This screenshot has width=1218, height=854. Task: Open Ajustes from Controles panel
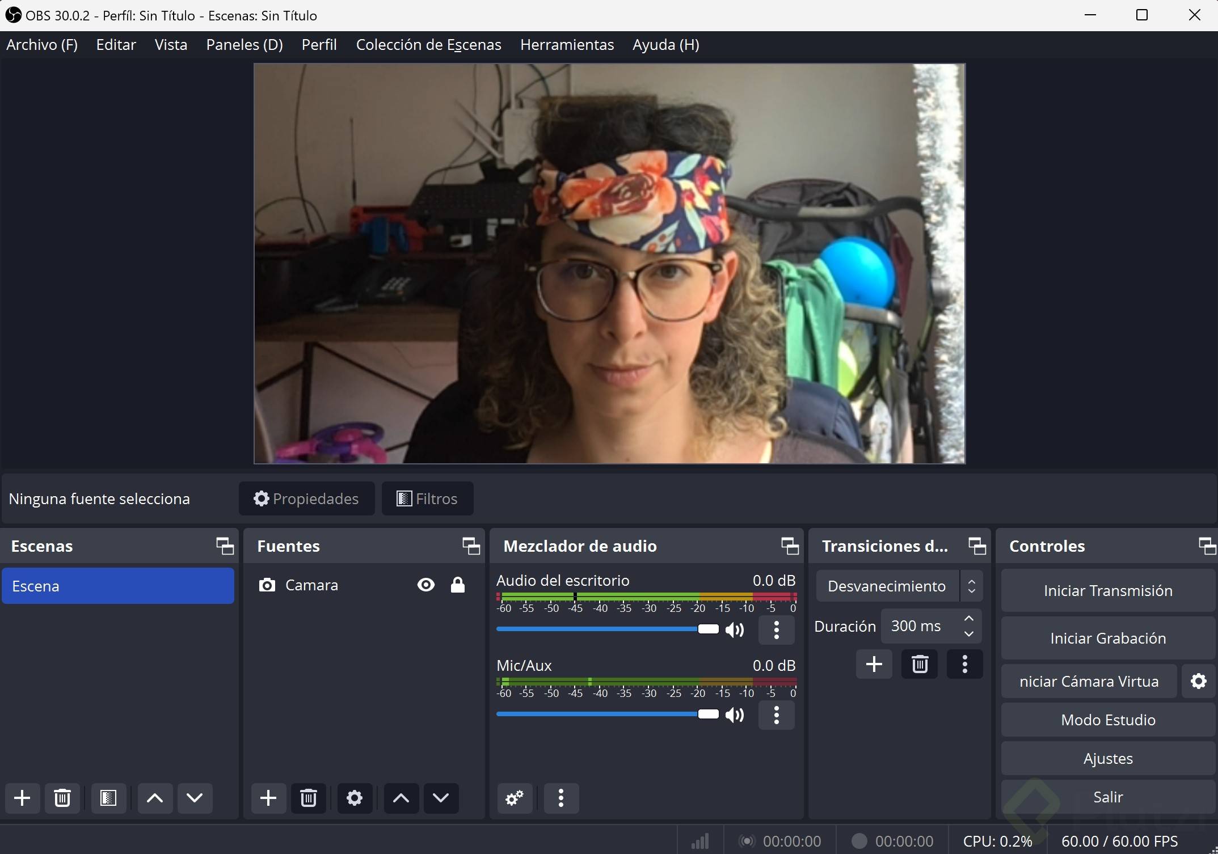(1107, 759)
